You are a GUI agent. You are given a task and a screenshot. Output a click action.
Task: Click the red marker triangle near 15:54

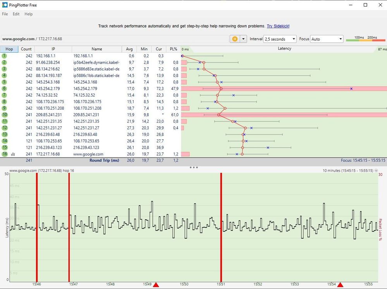pos(341,285)
